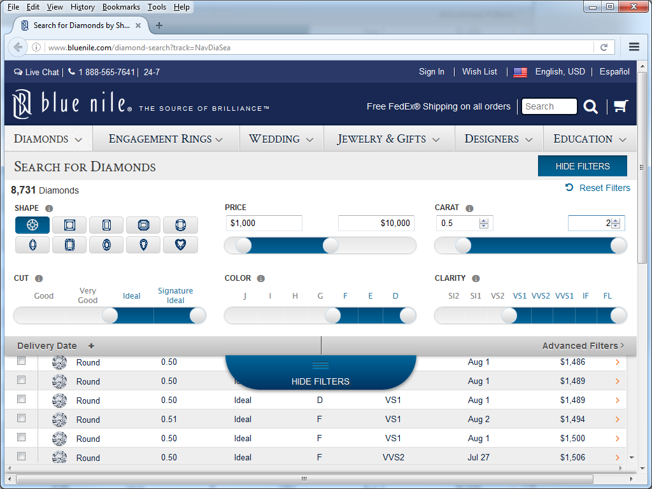This screenshot has width=652, height=489.
Task: Tick the checkbox for the $1,486 diamond
Action: coord(21,361)
